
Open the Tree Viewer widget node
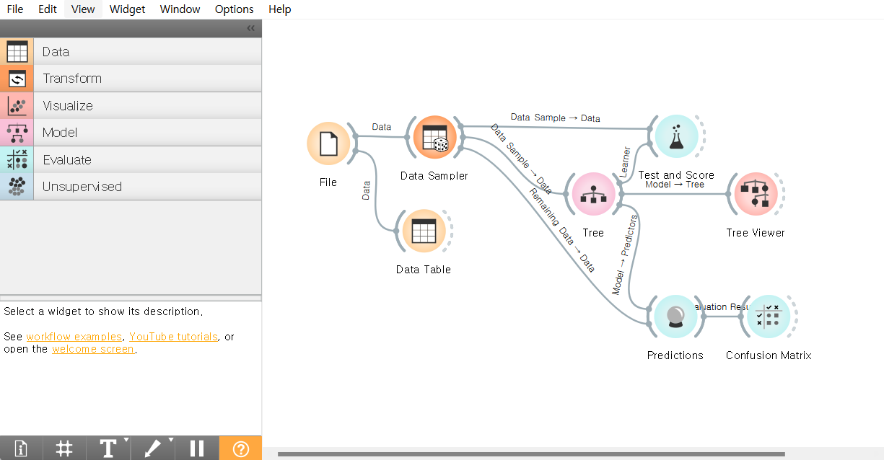pyautogui.click(x=756, y=195)
